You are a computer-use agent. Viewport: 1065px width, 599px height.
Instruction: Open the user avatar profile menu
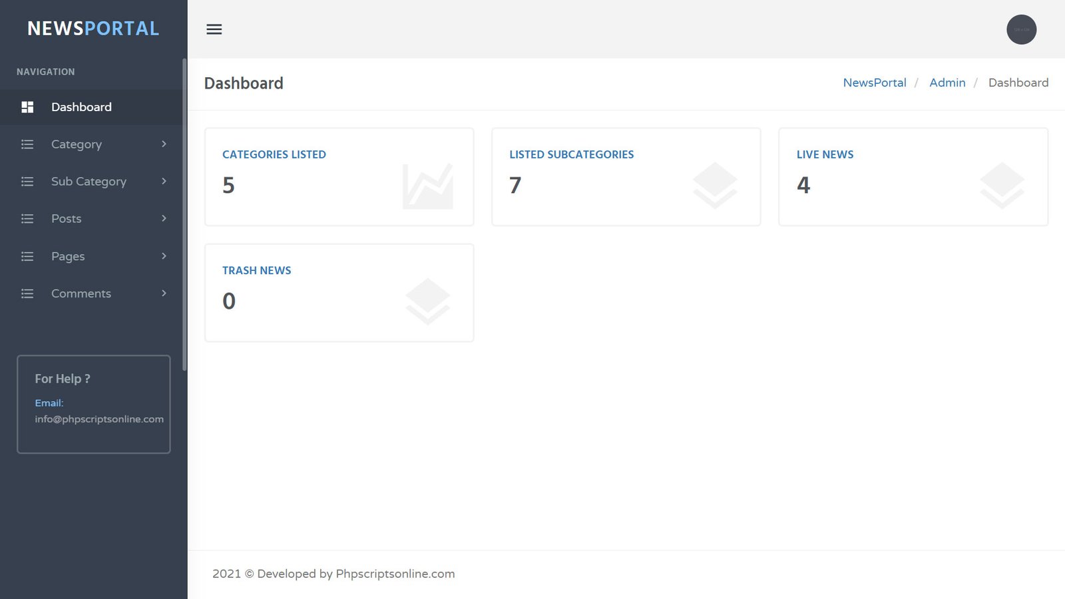[x=1021, y=30]
